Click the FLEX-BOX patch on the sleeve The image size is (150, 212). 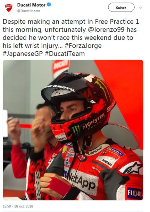(x=135, y=193)
